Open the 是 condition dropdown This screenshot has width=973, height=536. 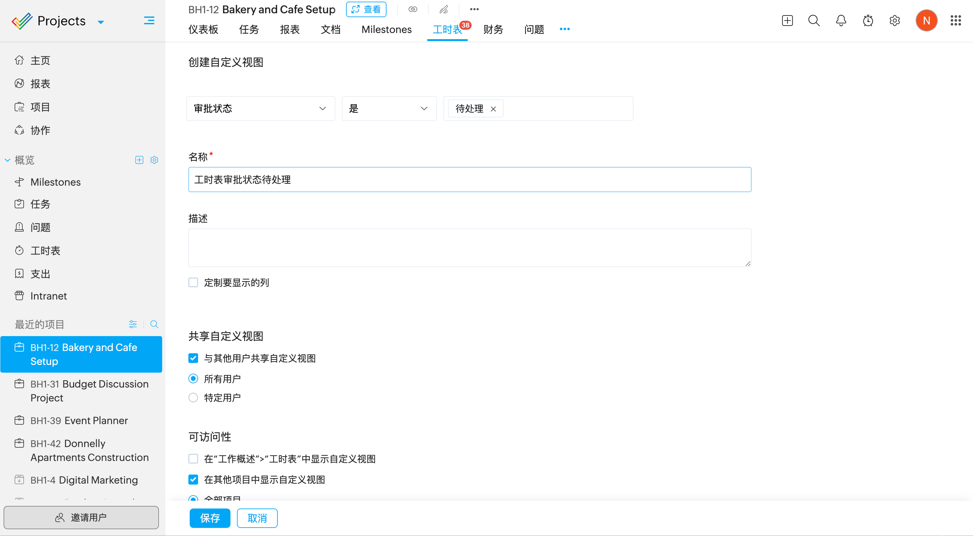tap(389, 109)
